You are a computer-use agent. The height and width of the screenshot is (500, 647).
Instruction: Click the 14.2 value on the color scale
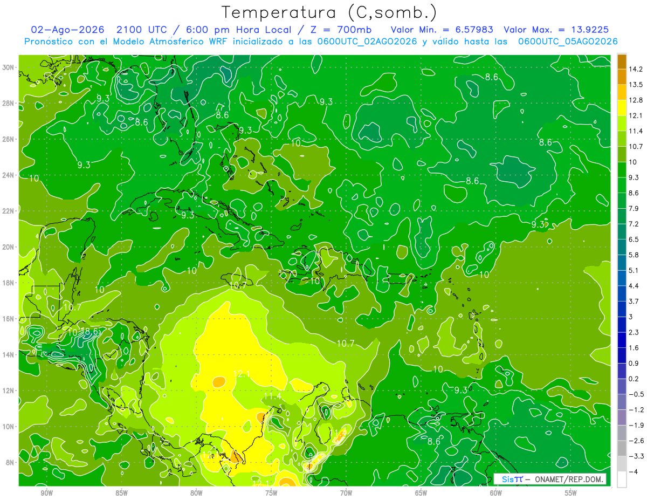pyautogui.click(x=635, y=69)
